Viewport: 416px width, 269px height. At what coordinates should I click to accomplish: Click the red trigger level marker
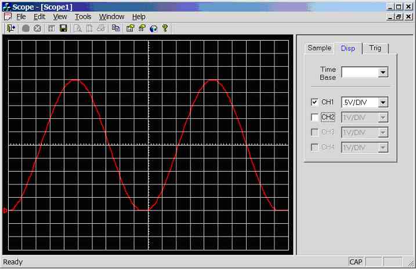6,210
